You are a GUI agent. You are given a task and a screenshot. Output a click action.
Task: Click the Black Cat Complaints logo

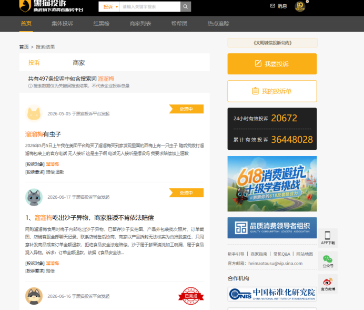[x=51, y=6]
